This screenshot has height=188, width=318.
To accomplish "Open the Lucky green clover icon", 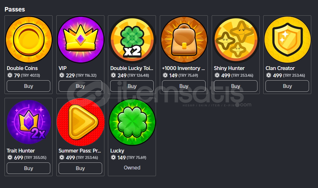I will coord(132,122).
